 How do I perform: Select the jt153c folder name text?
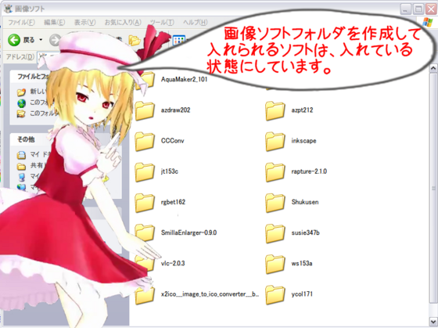[169, 171]
